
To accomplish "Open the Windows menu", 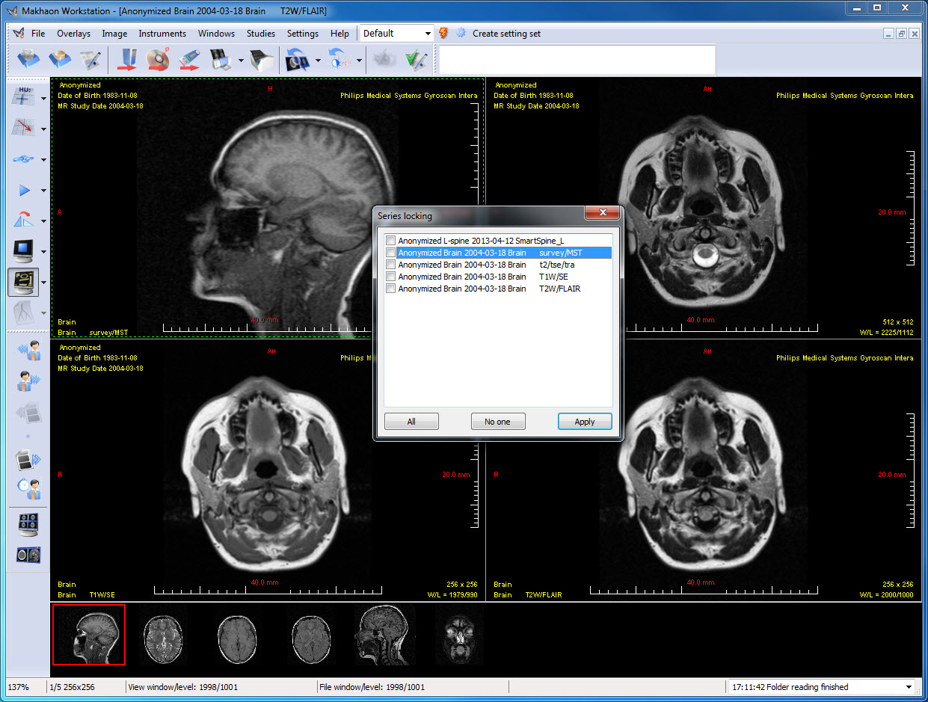I will point(216,34).
